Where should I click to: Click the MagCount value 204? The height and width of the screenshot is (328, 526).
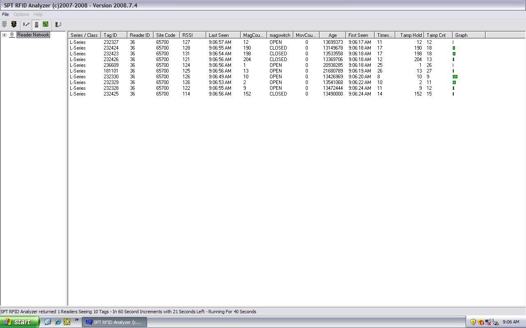coord(247,59)
